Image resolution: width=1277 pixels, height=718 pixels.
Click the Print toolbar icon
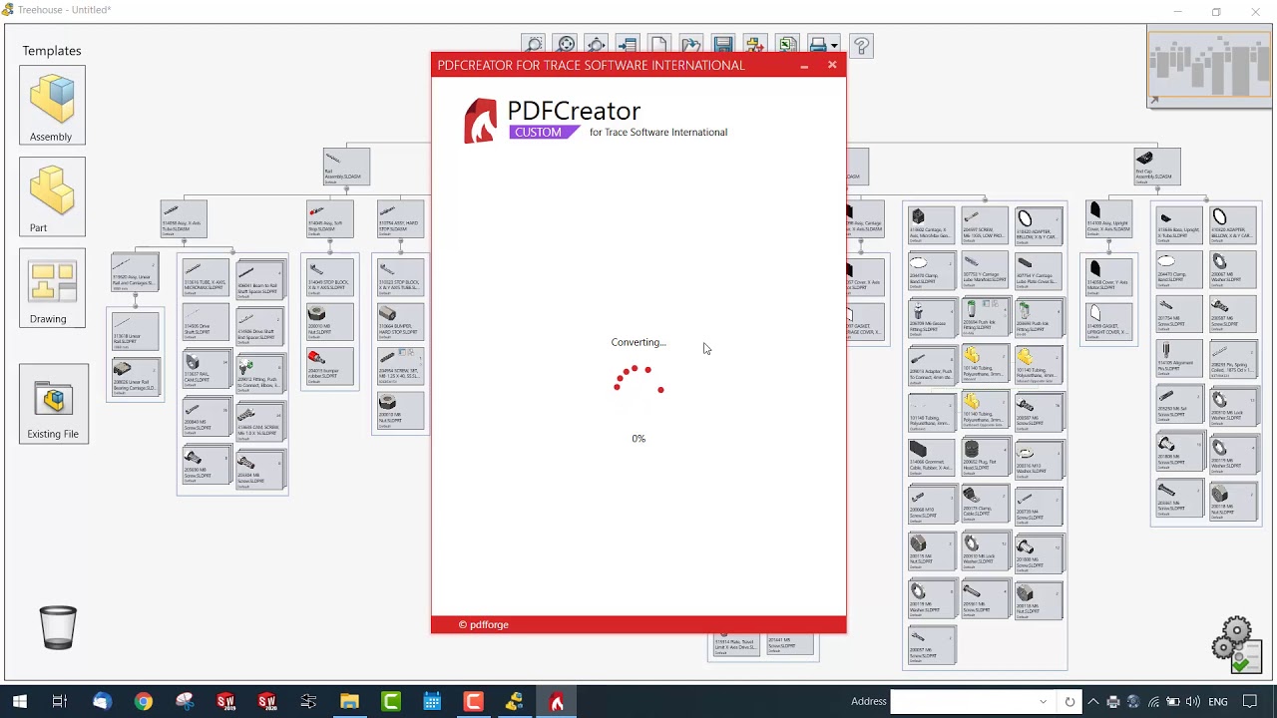[x=819, y=45]
